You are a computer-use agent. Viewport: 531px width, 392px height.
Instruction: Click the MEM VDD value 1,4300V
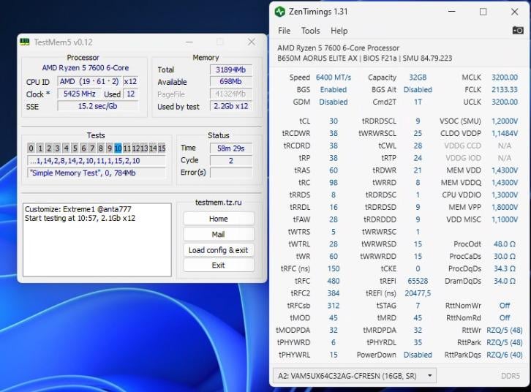(505, 170)
